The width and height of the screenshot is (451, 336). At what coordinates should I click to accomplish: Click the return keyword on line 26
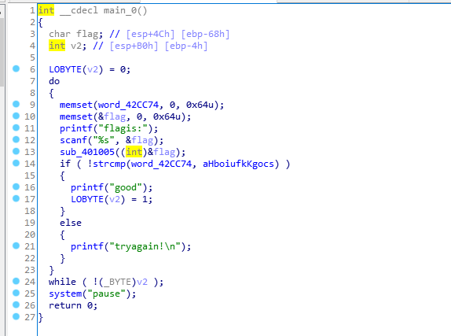65,305
